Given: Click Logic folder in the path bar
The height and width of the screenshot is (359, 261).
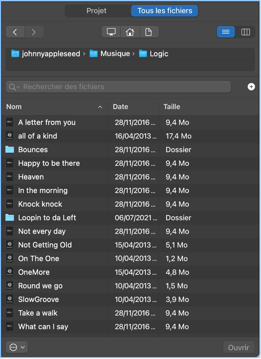Looking at the screenshot, I should (153, 54).
